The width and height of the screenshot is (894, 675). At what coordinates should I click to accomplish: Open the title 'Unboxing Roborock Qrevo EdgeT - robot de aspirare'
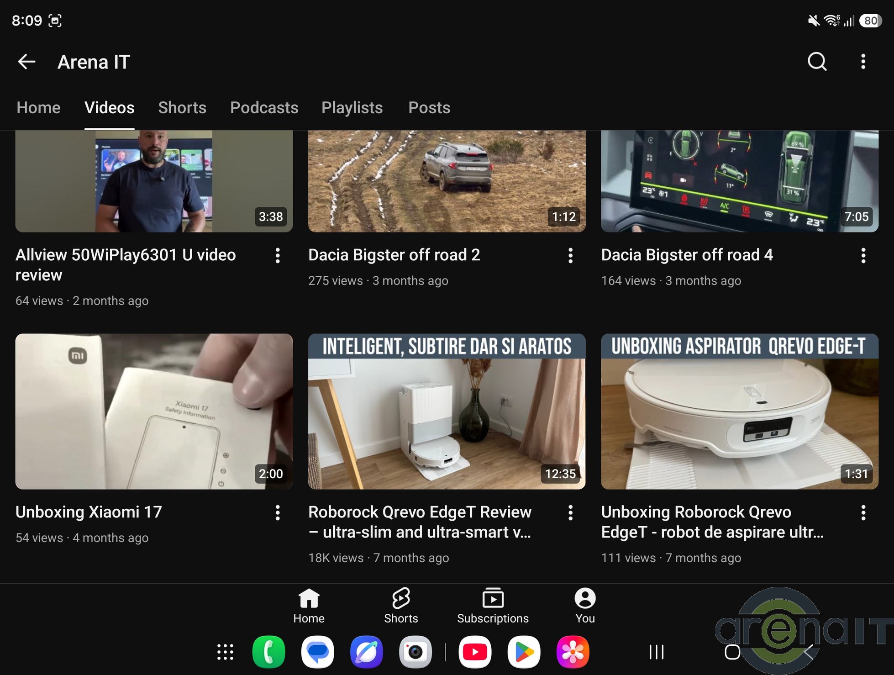(x=712, y=522)
